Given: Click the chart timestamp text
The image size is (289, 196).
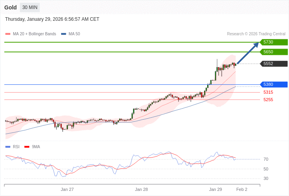Looking at the screenshot, I should (52, 19).
